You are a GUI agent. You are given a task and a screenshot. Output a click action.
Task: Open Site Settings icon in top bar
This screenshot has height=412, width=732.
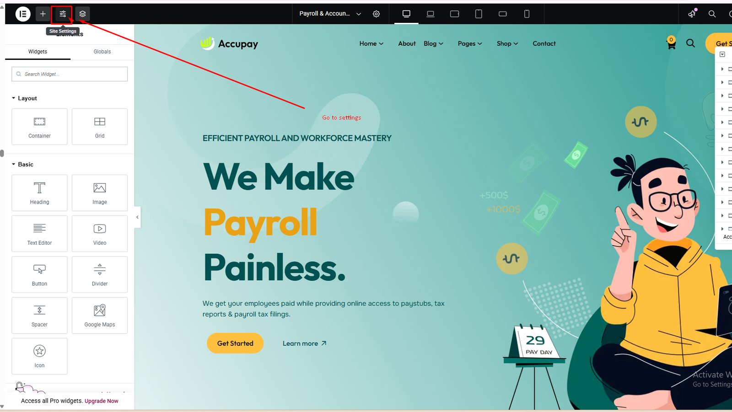click(x=63, y=14)
